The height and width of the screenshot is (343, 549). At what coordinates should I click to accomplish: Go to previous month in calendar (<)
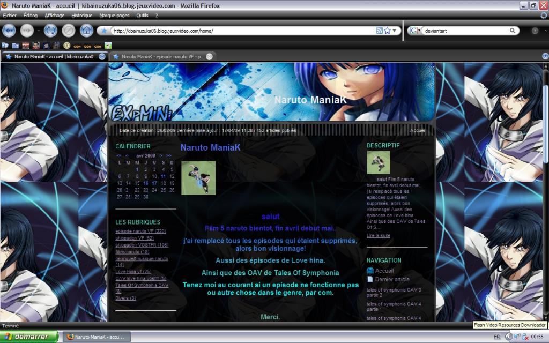127,156
